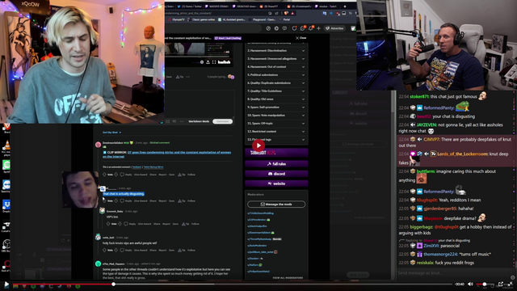Switch to the MASSIVE DRAMA Twitch tab
Viewport: 517px width, 291px height.
point(217,6)
